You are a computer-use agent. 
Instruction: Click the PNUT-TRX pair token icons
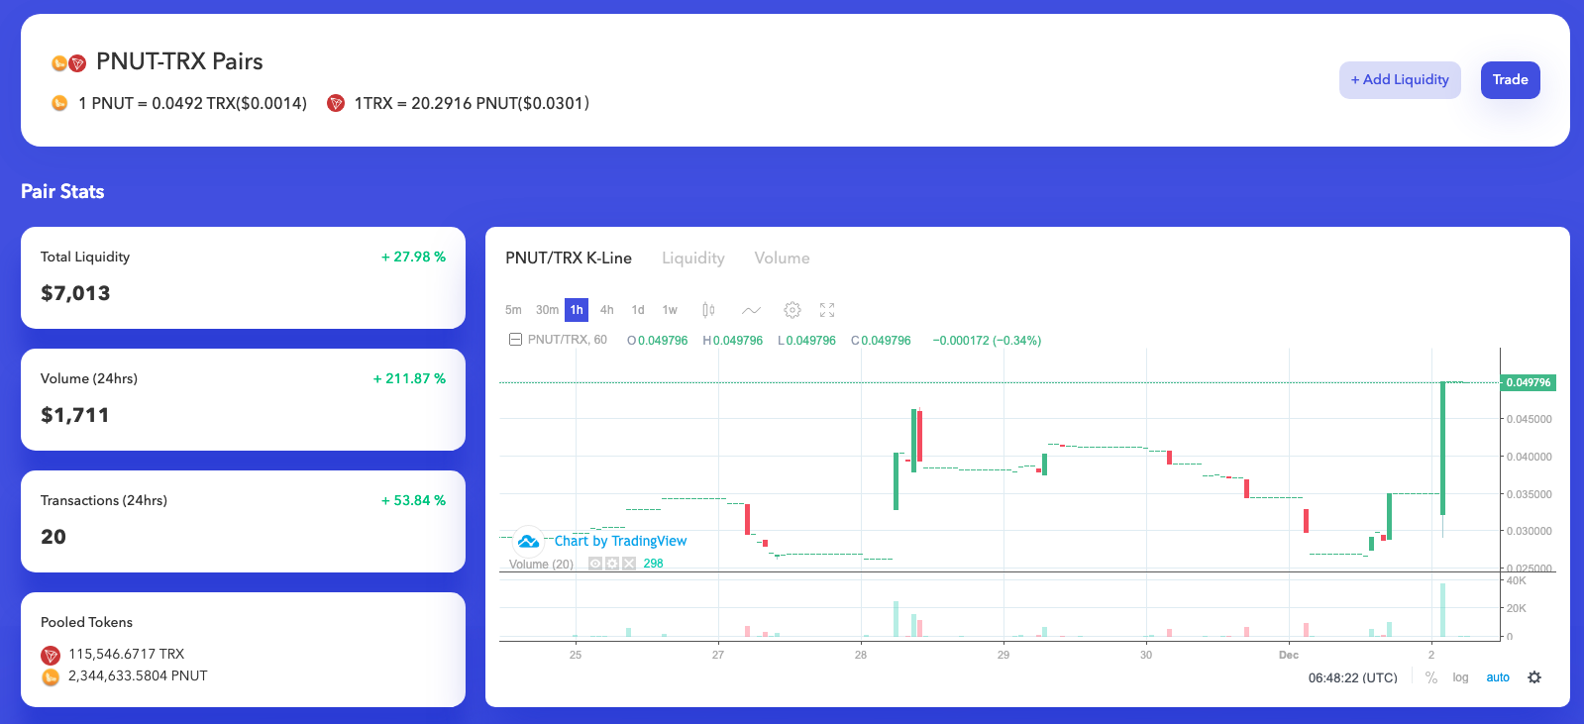[x=68, y=63]
